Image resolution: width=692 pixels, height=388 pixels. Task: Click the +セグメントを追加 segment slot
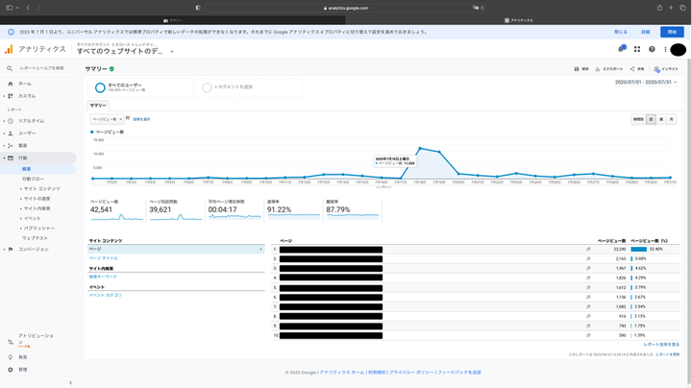[x=250, y=87]
